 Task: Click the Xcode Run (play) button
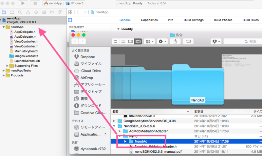tap(23, 3)
